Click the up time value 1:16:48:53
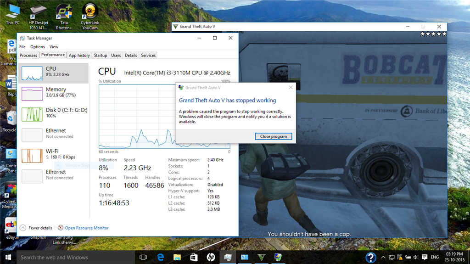The width and height of the screenshot is (470, 264). click(114, 203)
